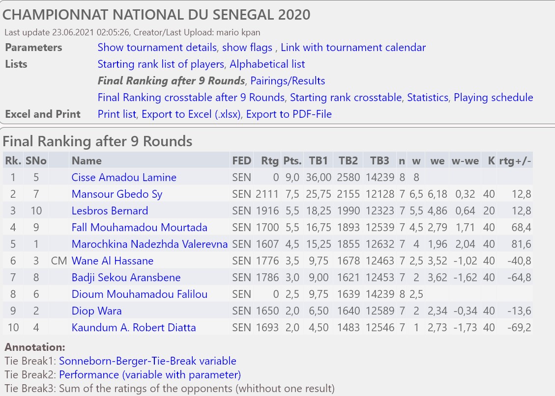The image size is (555, 396).
Task: Click the show flags link
Action: pyautogui.click(x=247, y=47)
